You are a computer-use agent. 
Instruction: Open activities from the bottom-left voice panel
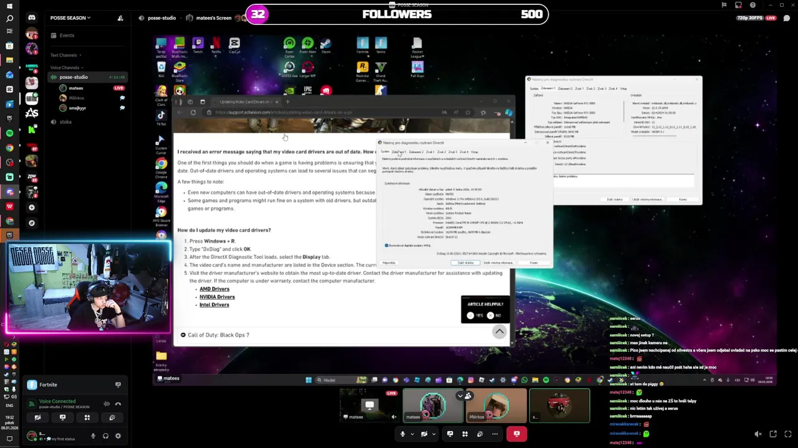click(x=87, y=418)
